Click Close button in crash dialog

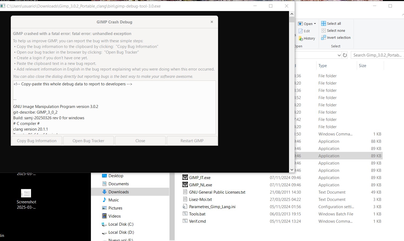click(x=140, y=141)
